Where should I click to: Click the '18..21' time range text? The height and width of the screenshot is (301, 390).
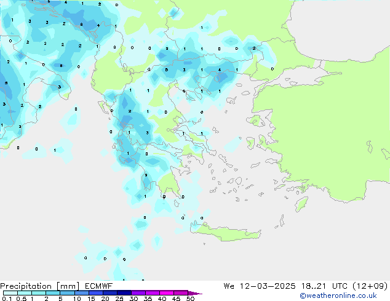(x=313, y=286)
